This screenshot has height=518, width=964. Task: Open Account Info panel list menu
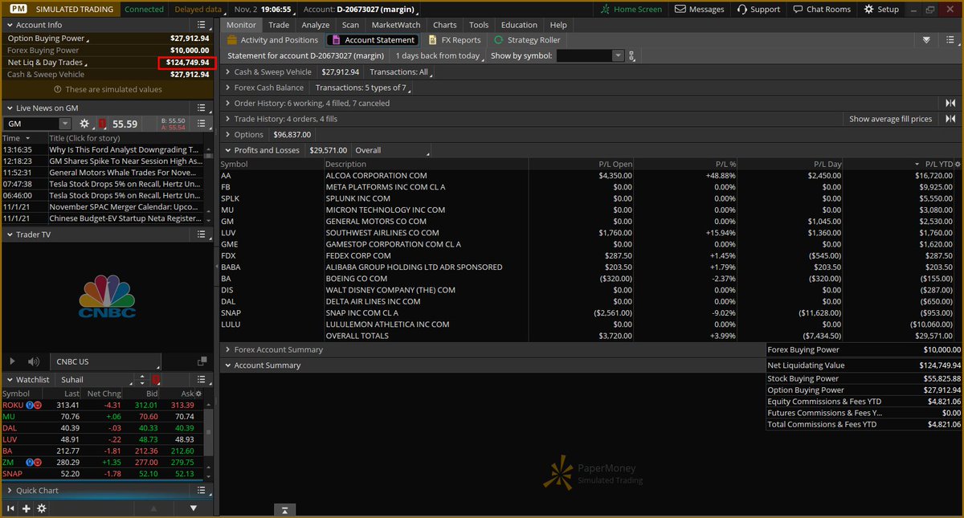(x=202, y=25)
